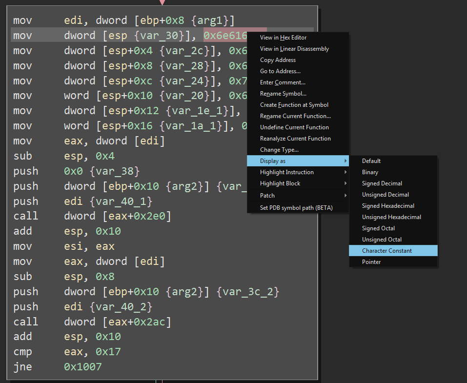Click var_3c_2 variable token

(x=247, y=292)
